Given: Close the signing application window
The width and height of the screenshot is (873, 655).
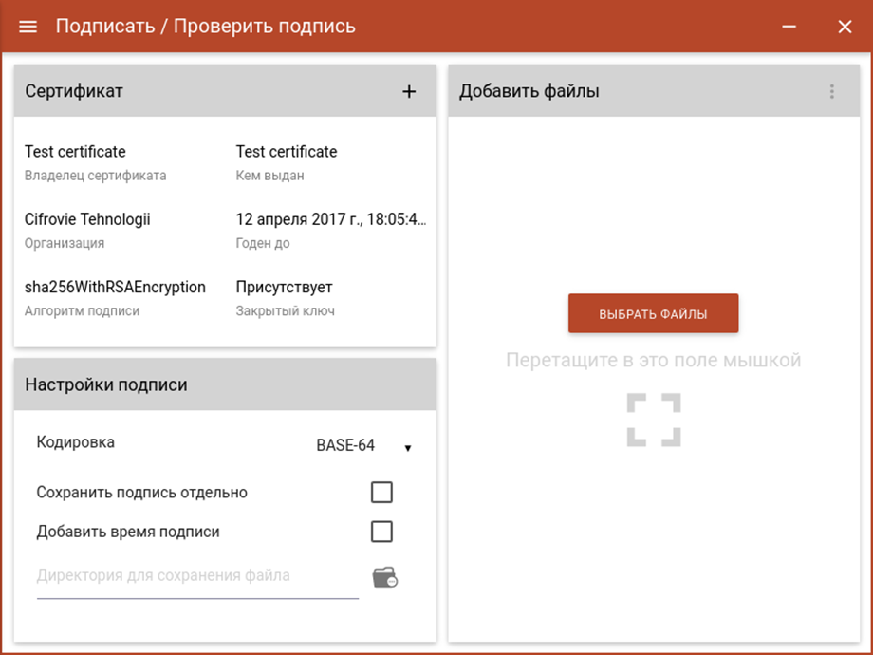Looking at the screenshot, I should tap(845, 27).
